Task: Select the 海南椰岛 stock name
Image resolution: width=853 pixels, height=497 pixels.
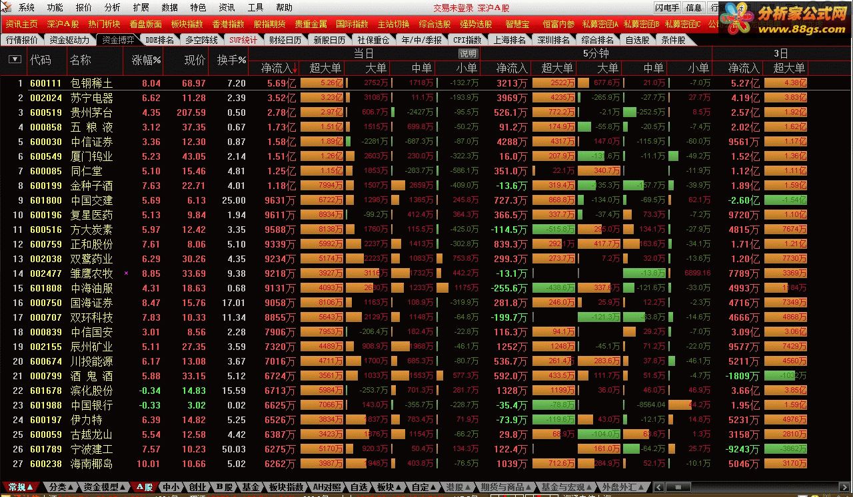Action: coord(92,464)
